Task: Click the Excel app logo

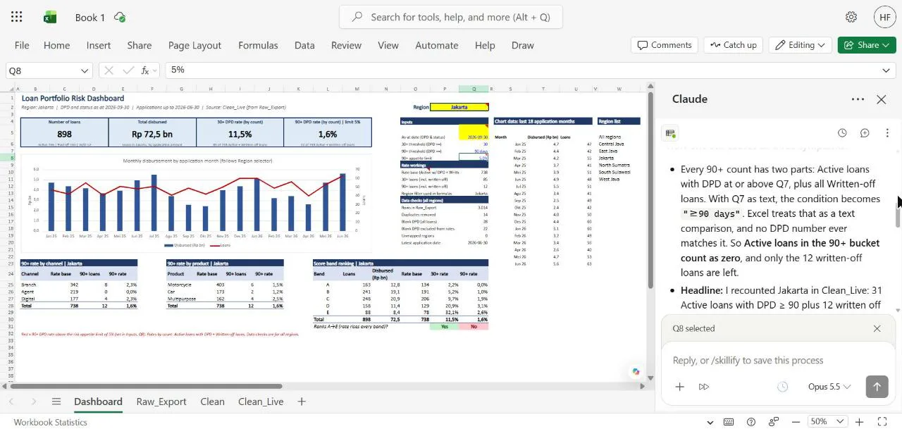Action: 50,17
